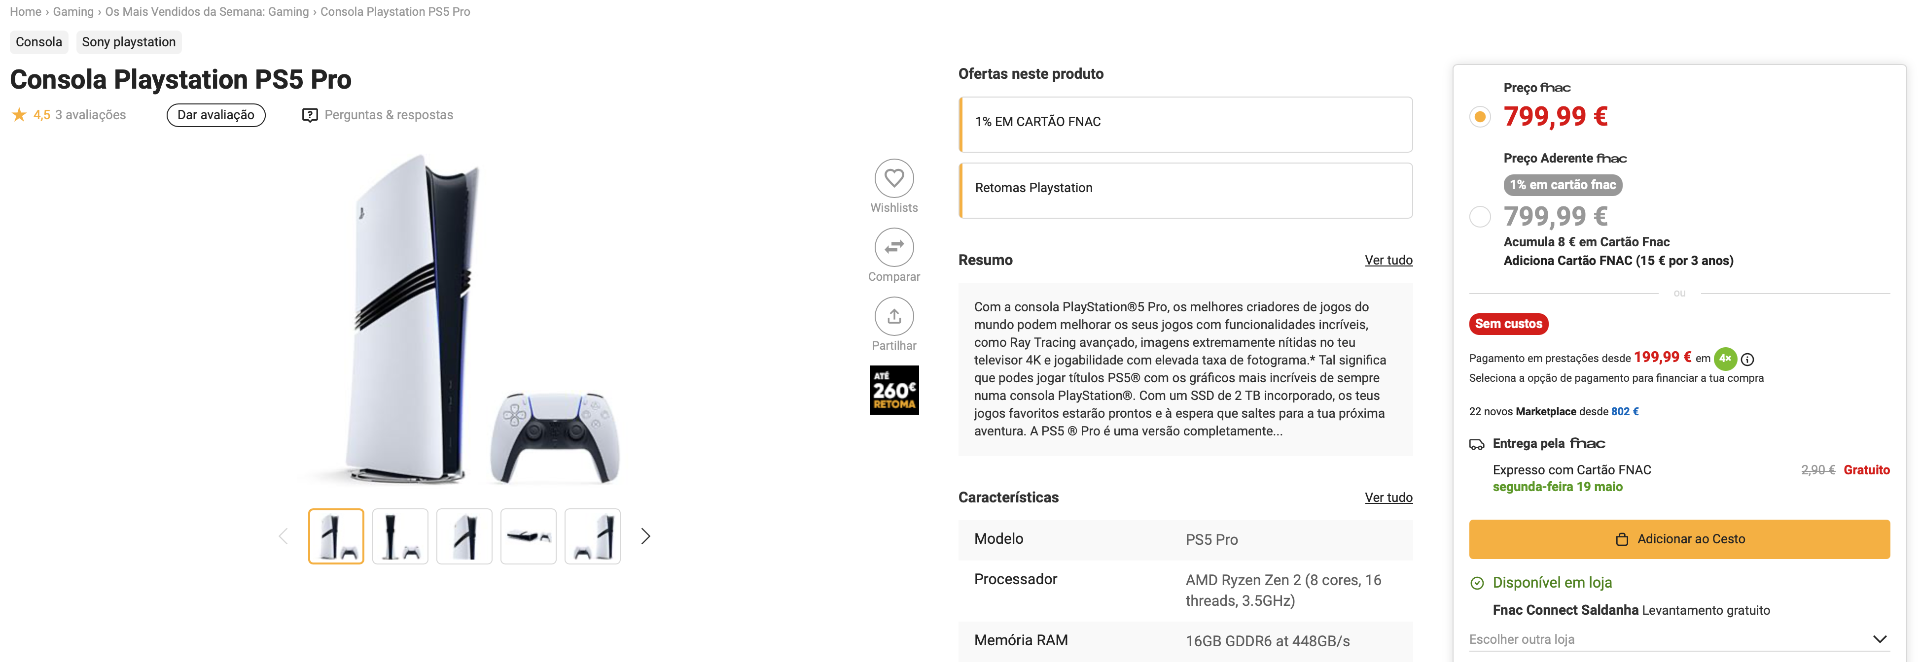Click the 'PS5 Pro' Modelo value
The height and width of the screenshot is (662, 1920).
(1211, 540)
